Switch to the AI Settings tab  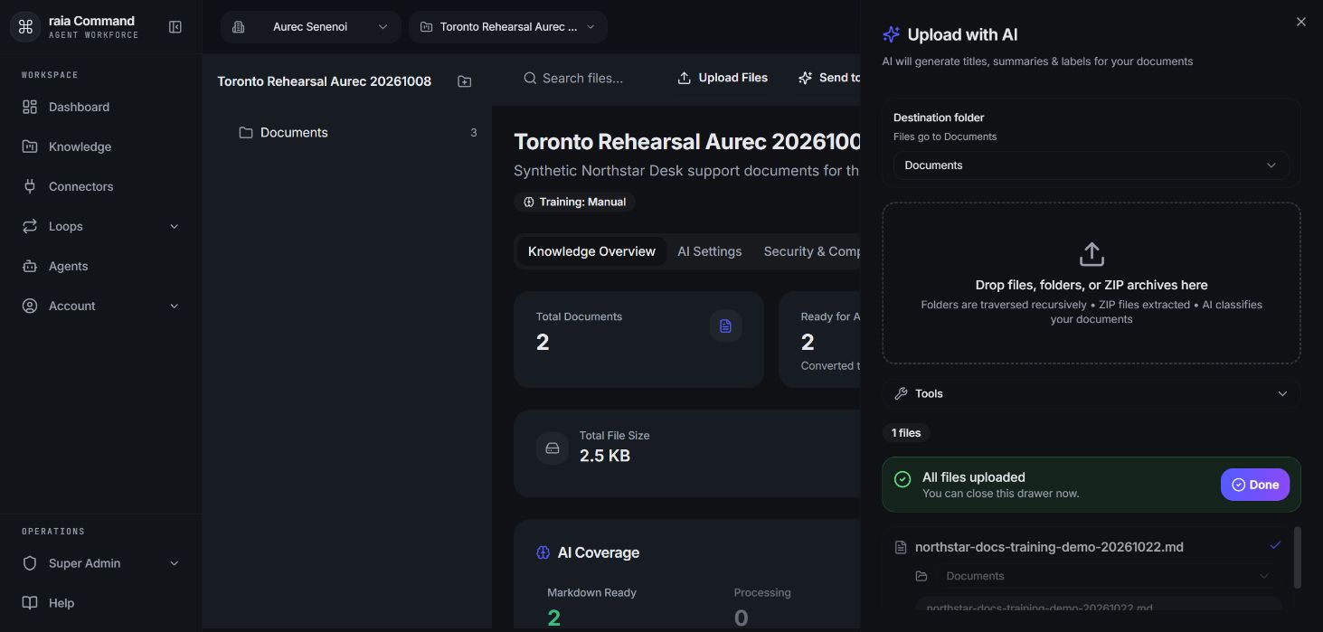coord(710,251)
